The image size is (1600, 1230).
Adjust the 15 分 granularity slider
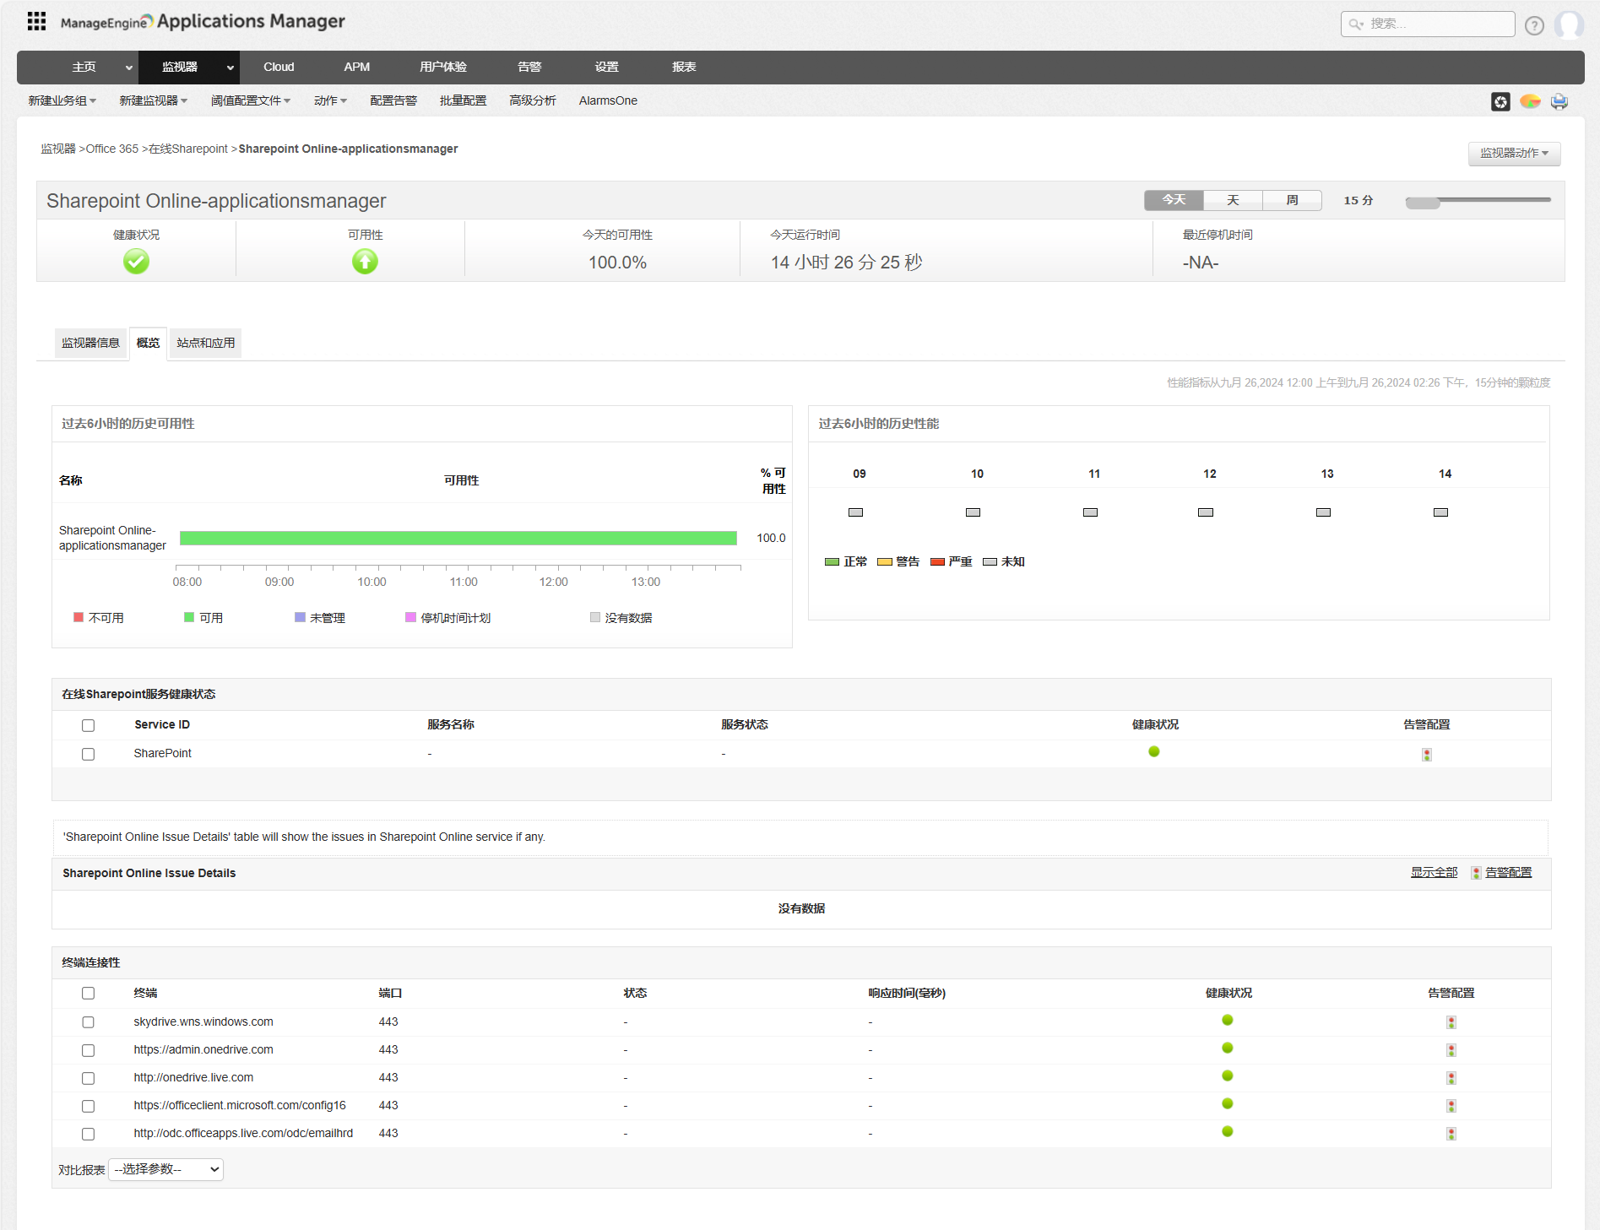pos(1423,202)
